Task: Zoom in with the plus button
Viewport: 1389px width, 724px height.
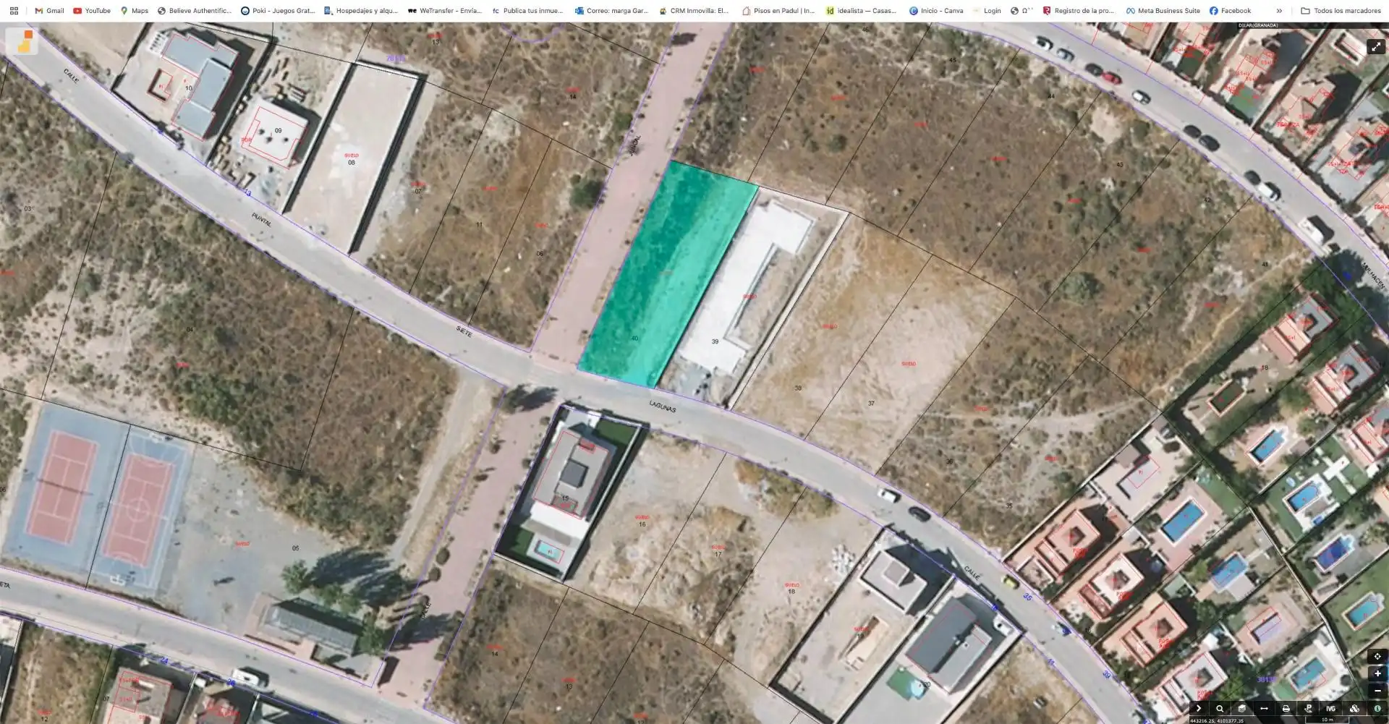Action: [x=1377, y=673]
